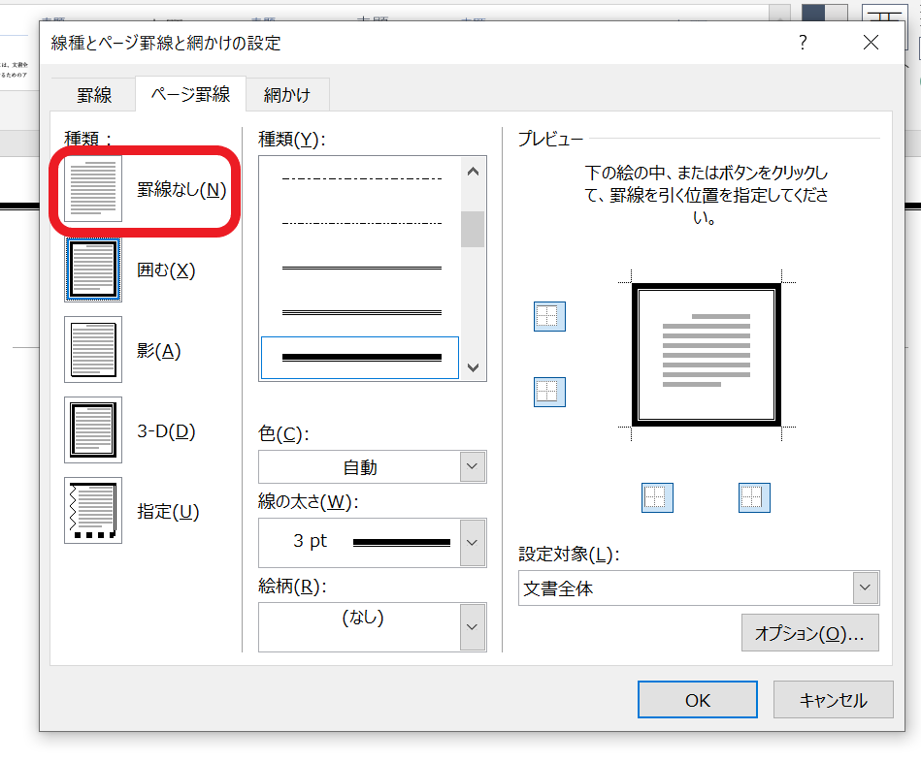
Task: Select the thick-thin double line style
Action: pos(360,357)
